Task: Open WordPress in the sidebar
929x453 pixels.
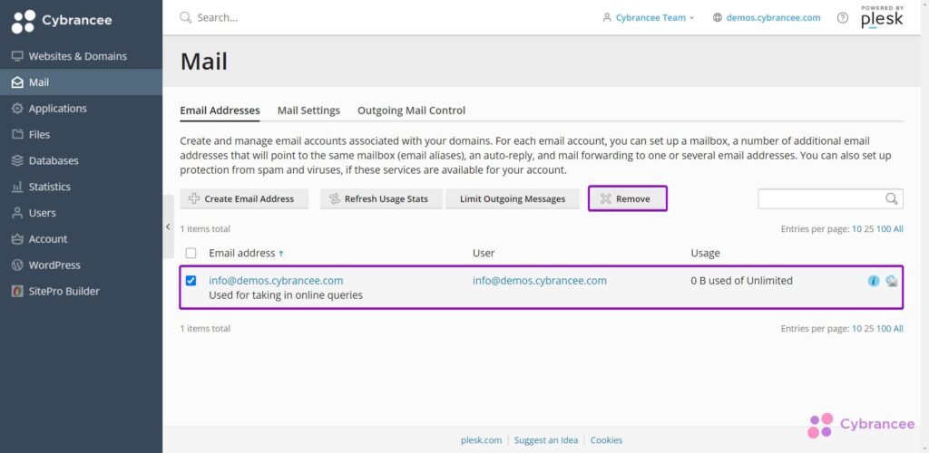Action: click(x=81, y=265)
